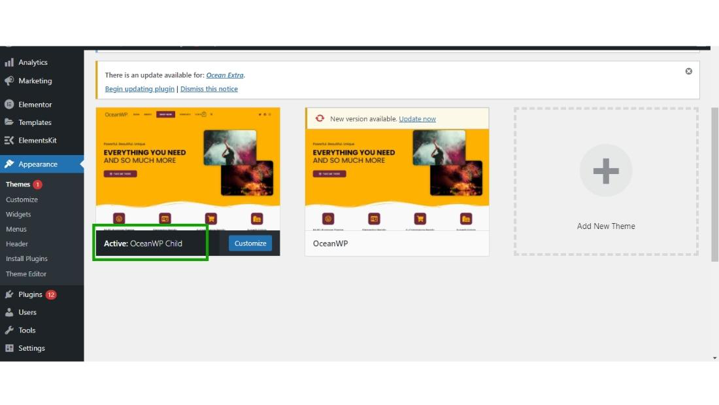
Task: Open the Theme Editor submenu item
Action: pos(26,273)
